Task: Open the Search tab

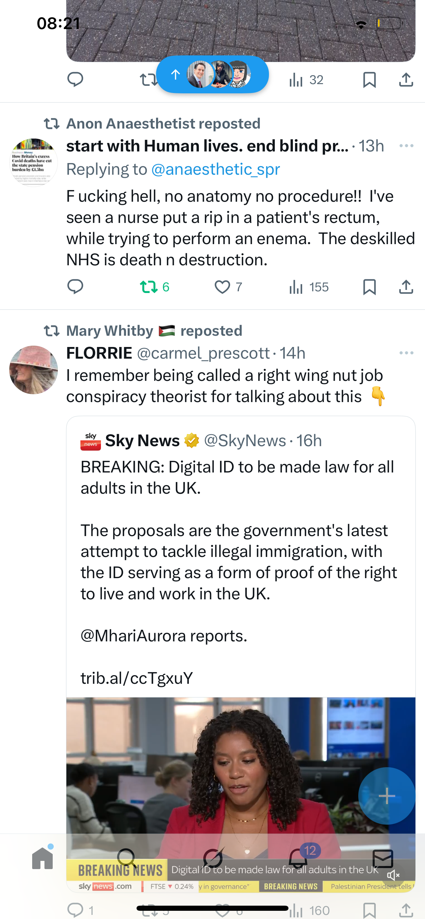Action: [127, 858]
